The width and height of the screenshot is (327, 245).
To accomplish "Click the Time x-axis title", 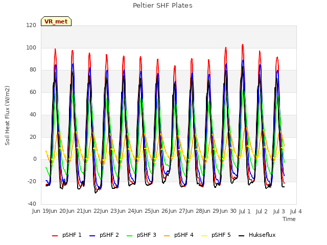I will click(x=289, y=219).
